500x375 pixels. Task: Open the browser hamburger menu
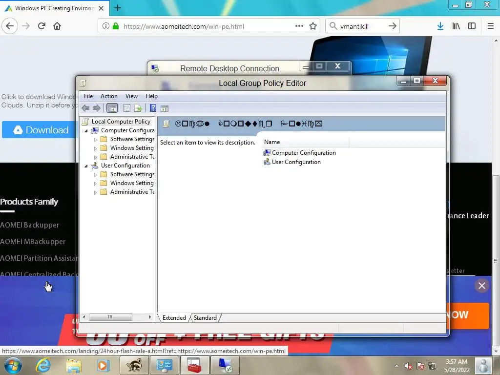pos(491,26)
